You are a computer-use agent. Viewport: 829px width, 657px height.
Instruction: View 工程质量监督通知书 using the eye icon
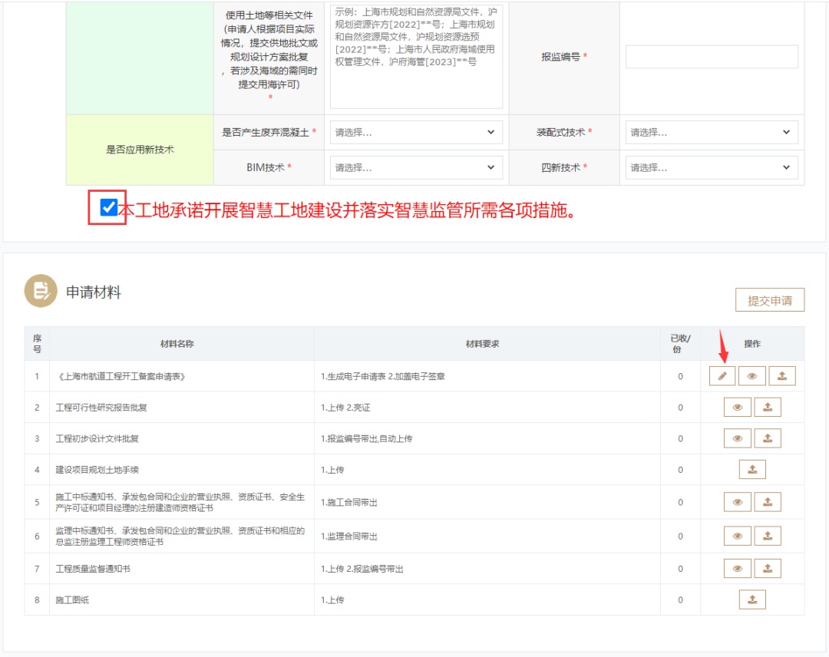coord(738,569)
